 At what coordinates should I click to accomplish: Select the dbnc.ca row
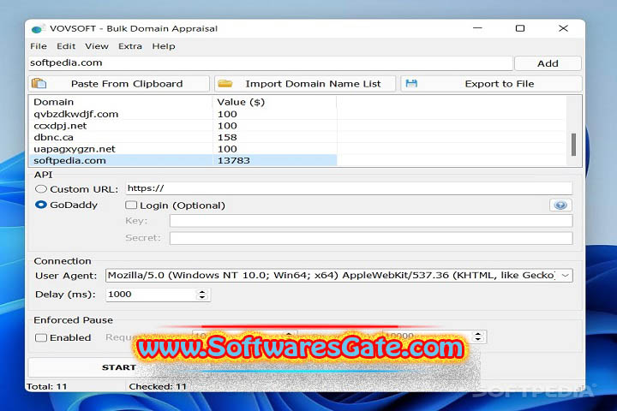coord(183,137)
